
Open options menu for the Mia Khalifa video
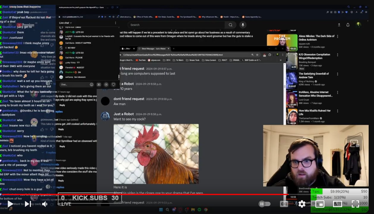click(x=338, y=111)
